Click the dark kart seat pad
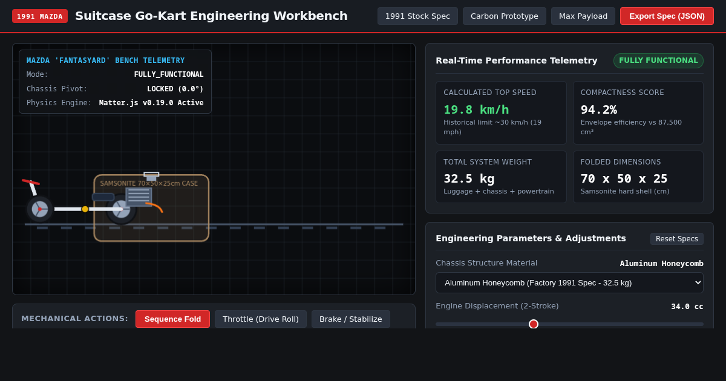The image size is (726, 381). tap(103, 197)
